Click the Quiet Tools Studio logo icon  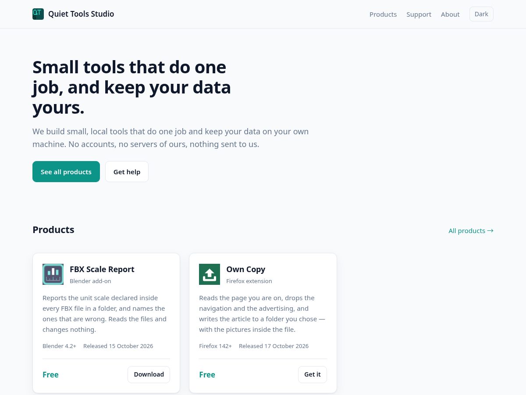(x=38, y=14)
